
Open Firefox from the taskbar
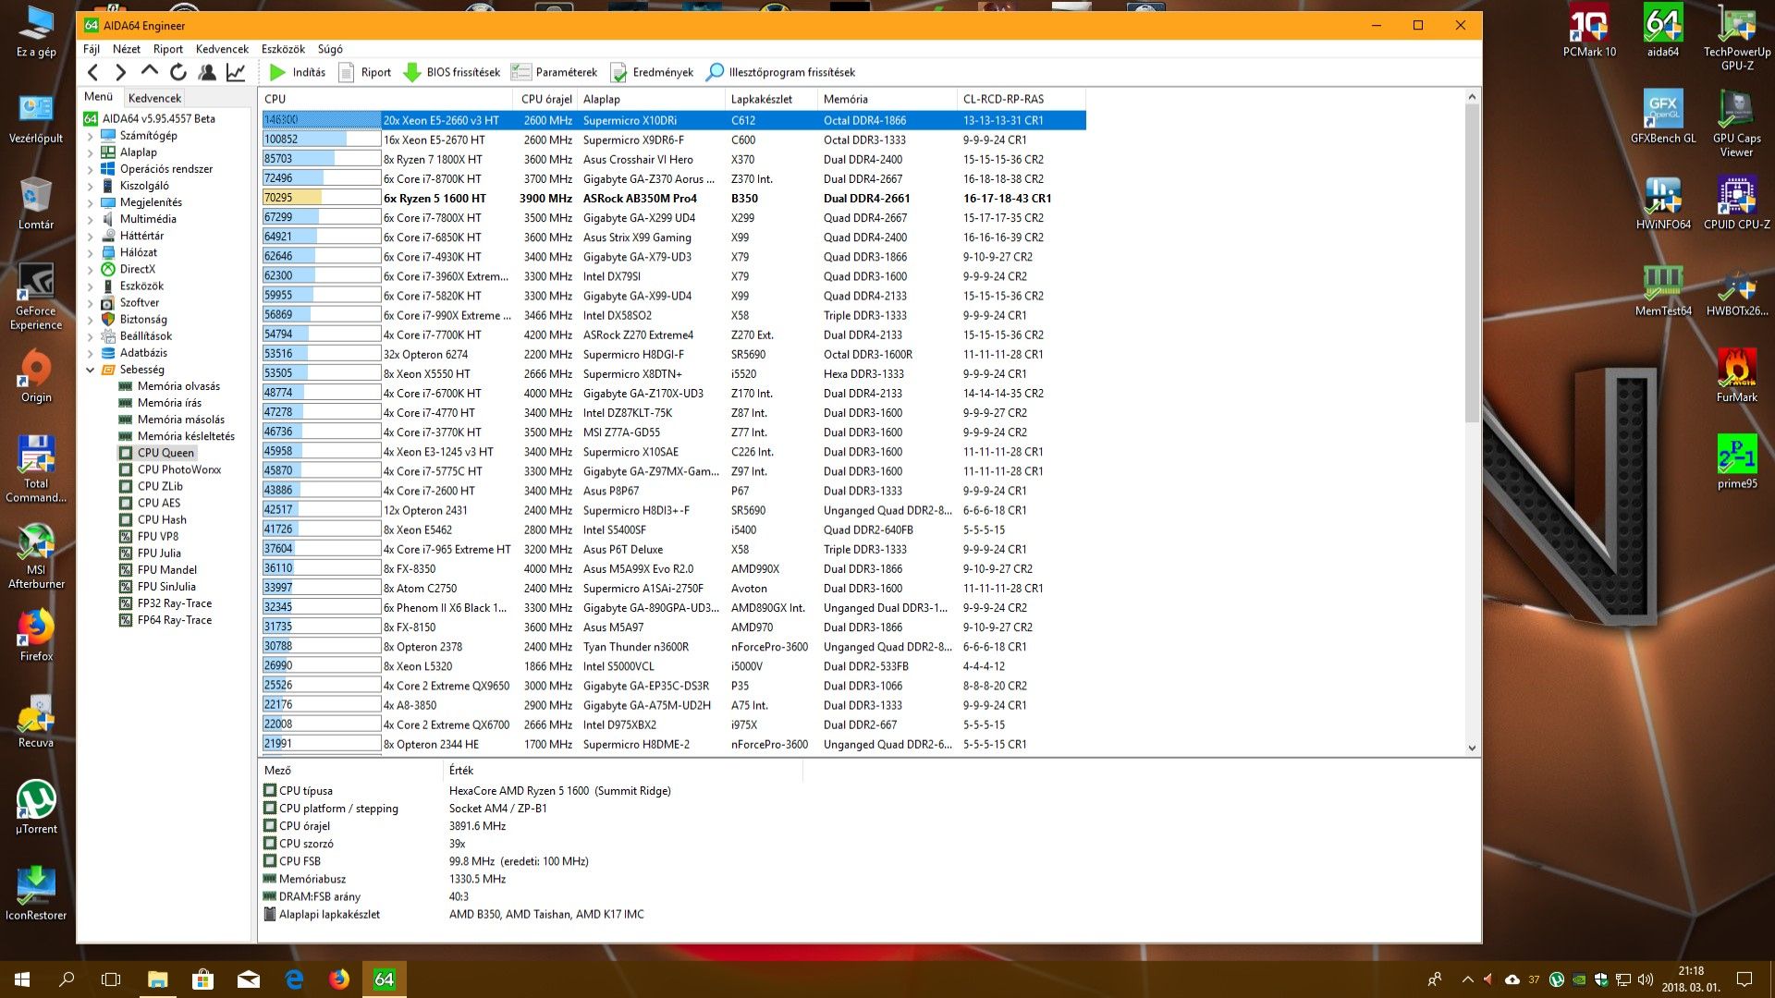click(x=339, y=980)
